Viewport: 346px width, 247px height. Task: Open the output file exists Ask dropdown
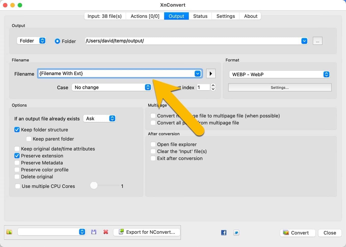(100, 118)
